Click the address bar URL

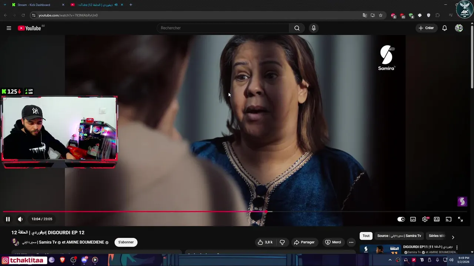click(68, 15)
